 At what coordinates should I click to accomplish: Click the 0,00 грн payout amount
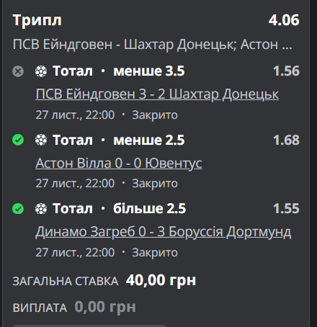click(x=105, y=307)
